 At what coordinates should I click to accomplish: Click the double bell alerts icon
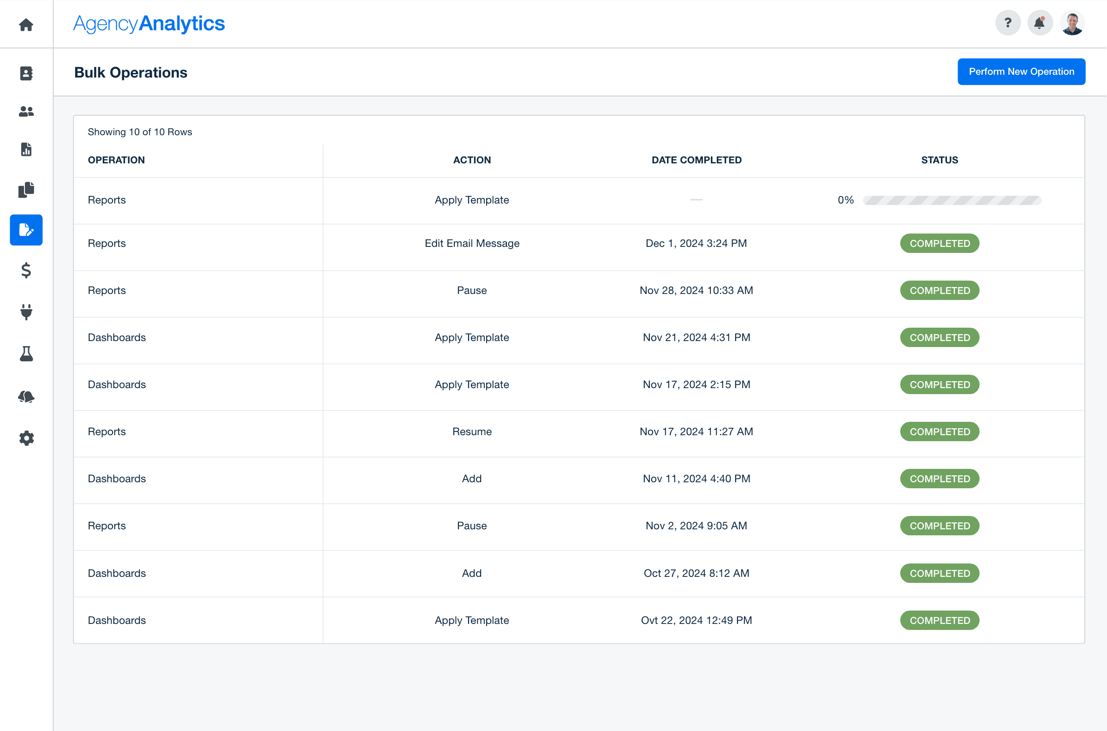[26, 397]
